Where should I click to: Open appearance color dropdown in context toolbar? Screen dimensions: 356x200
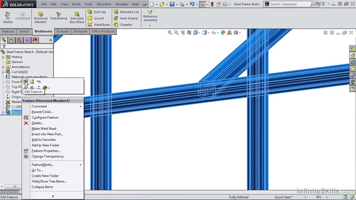click(49, 88)
